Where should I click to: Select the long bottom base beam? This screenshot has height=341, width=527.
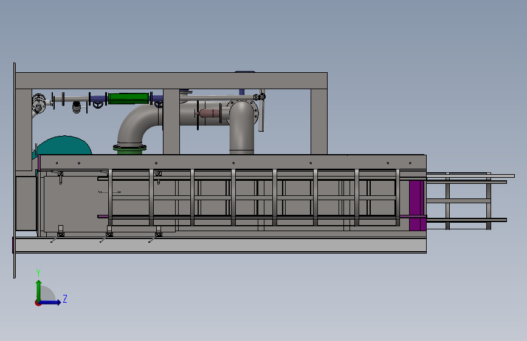(x=220, y=245)
